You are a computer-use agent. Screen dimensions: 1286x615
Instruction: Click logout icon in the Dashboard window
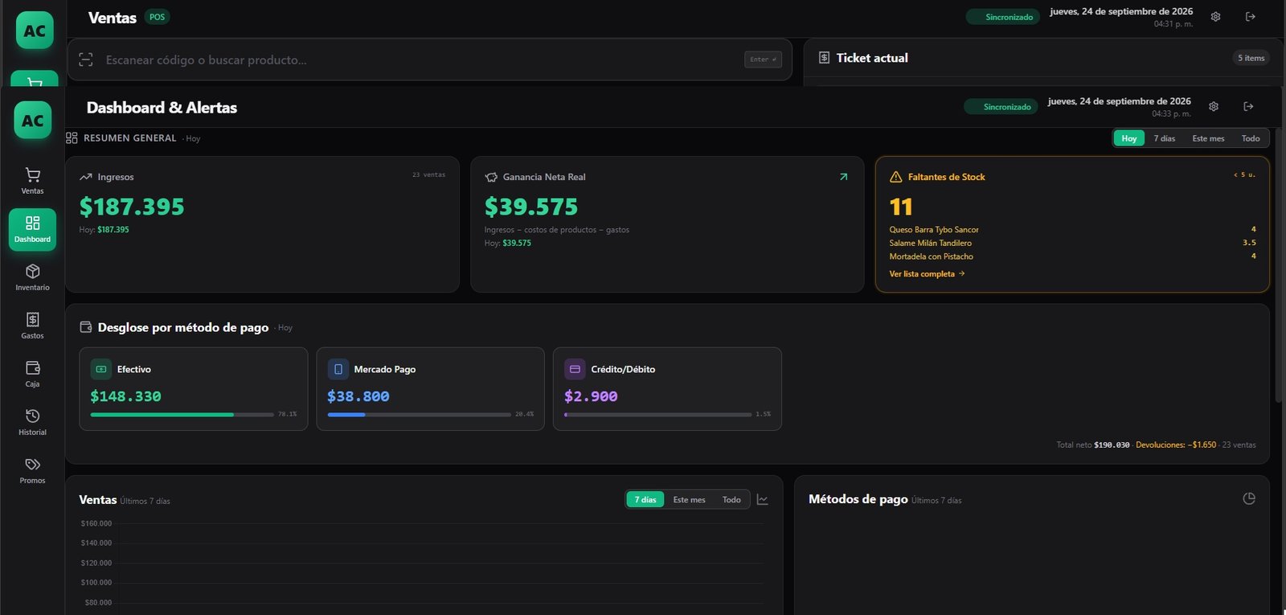point(1248,106)
